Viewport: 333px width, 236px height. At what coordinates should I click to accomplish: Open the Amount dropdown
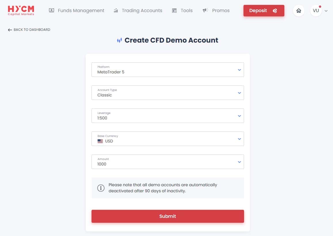point(168,162)
